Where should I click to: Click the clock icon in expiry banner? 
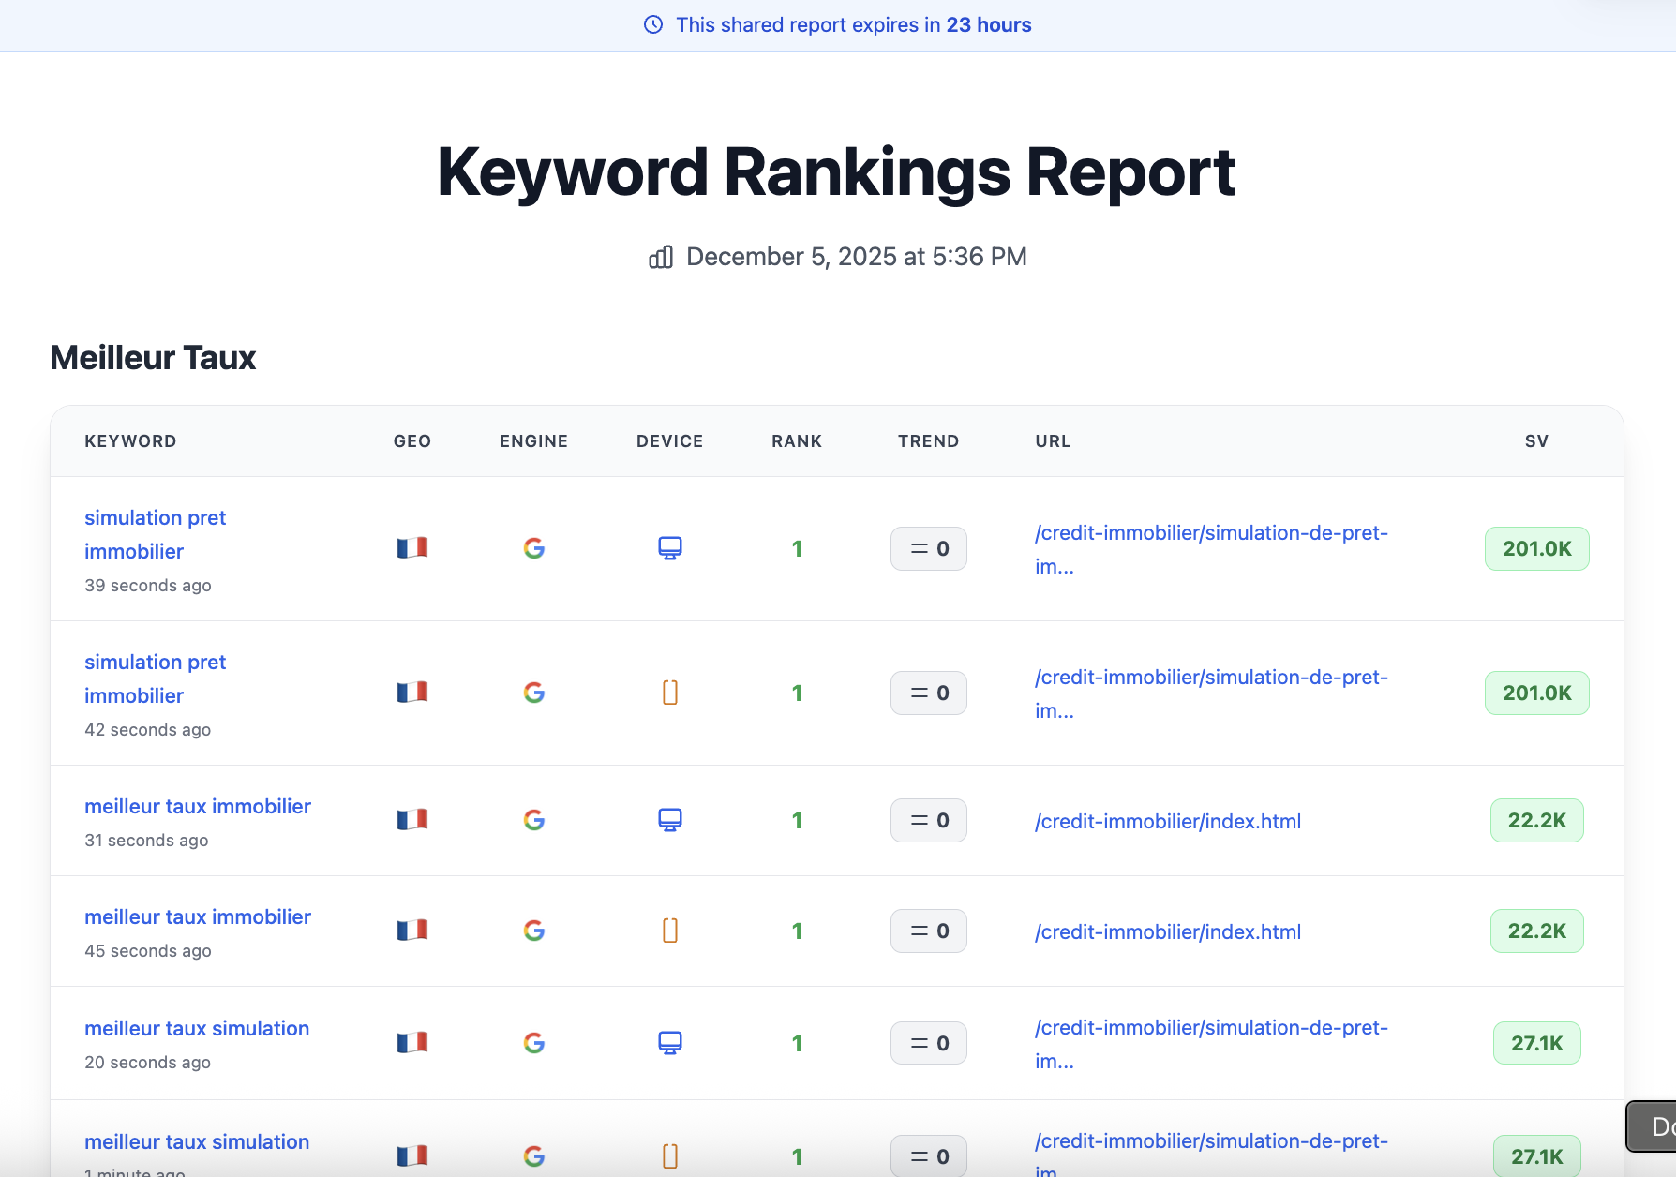click(x=653, y=25)
